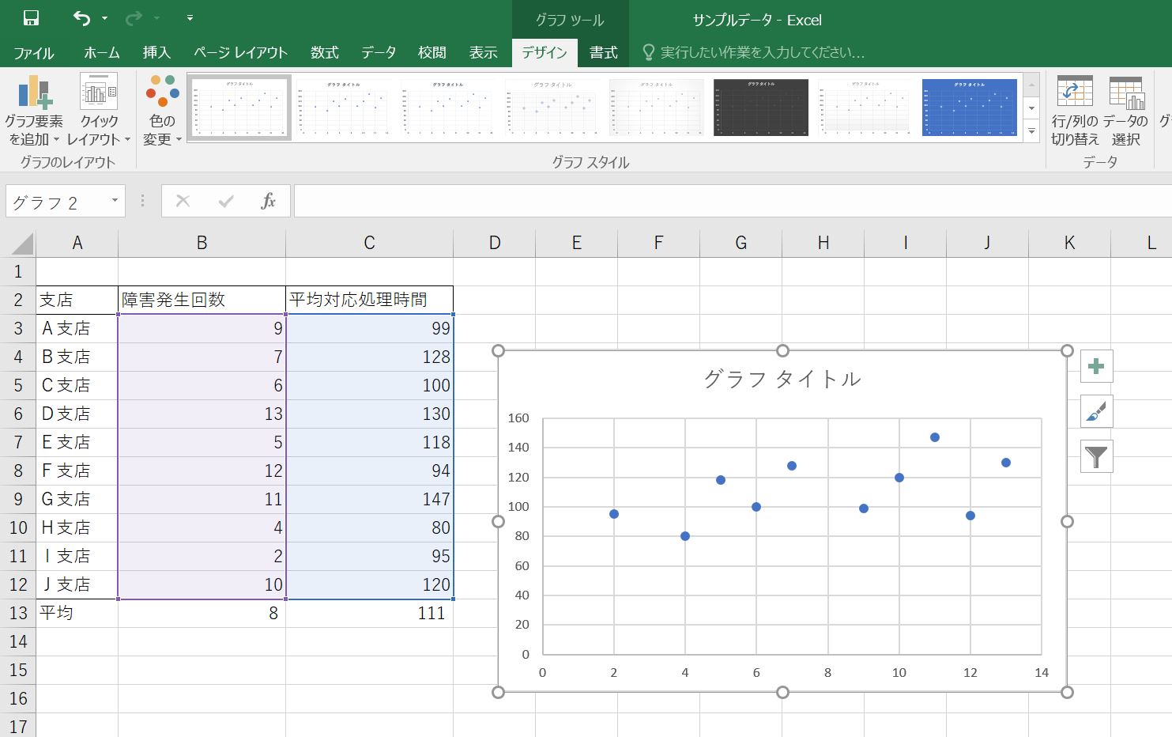Click cell 平均対応処理時間 header
This screenshot has width=1172, height=737.
[369, 300]
